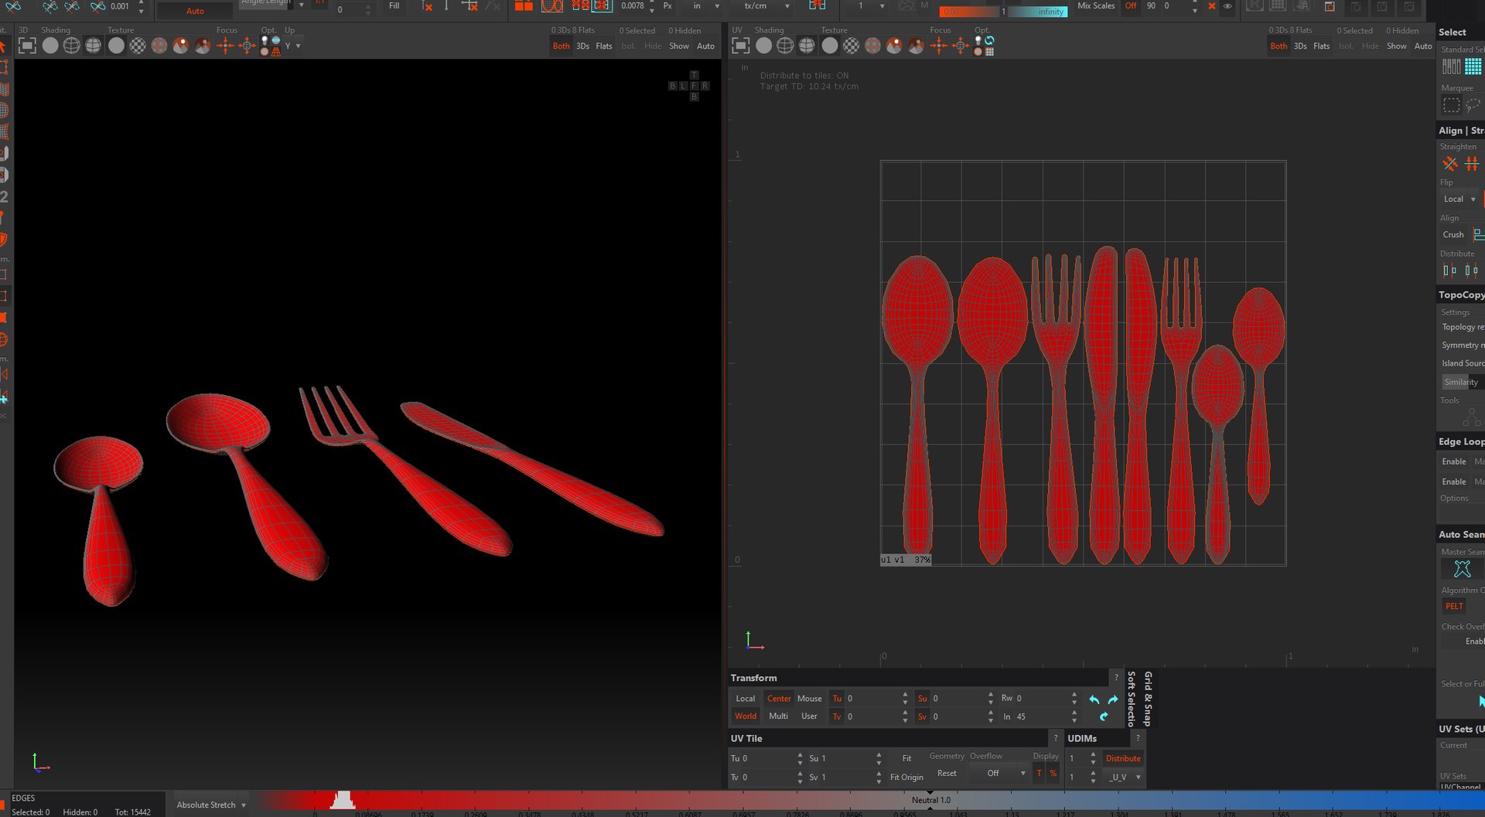Click the Fit Origin button

906,778
